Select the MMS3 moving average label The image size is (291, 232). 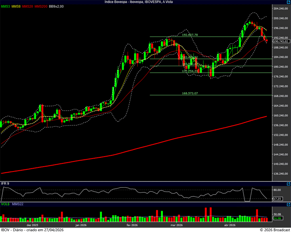(5, 7)
